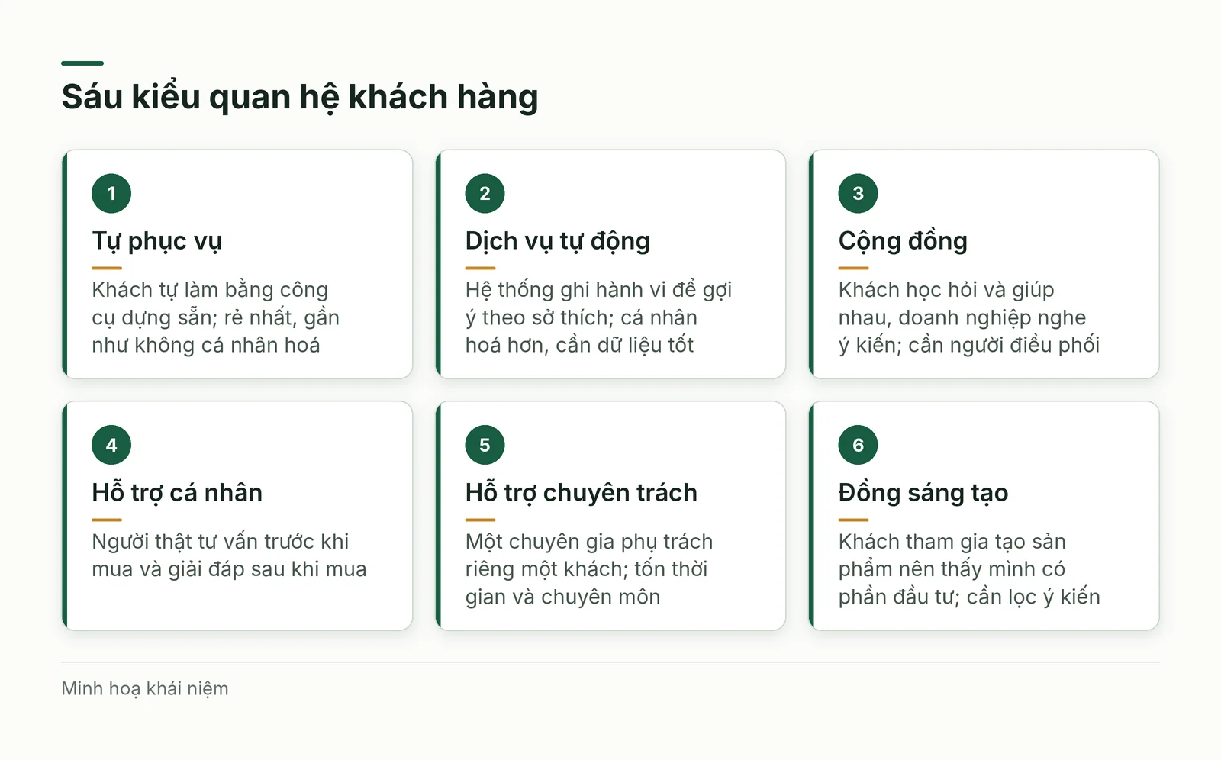Click the number 5 badge above Hỗ trợ chuyên trách
The image size is (1221, 760).
(x=485, y=446)
